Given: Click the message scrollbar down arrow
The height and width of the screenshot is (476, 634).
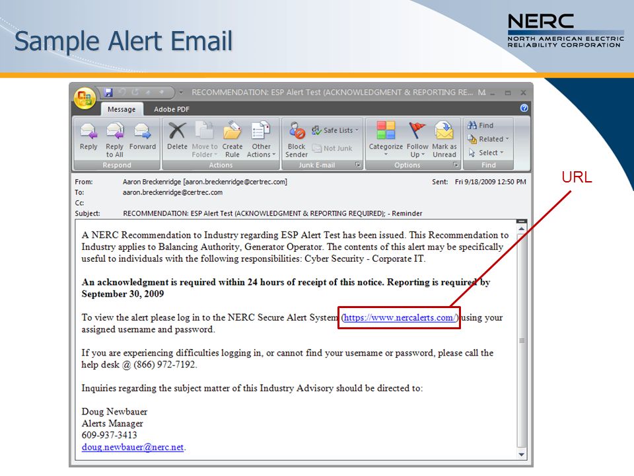Looking at the screenshot, I should (522, 455).
